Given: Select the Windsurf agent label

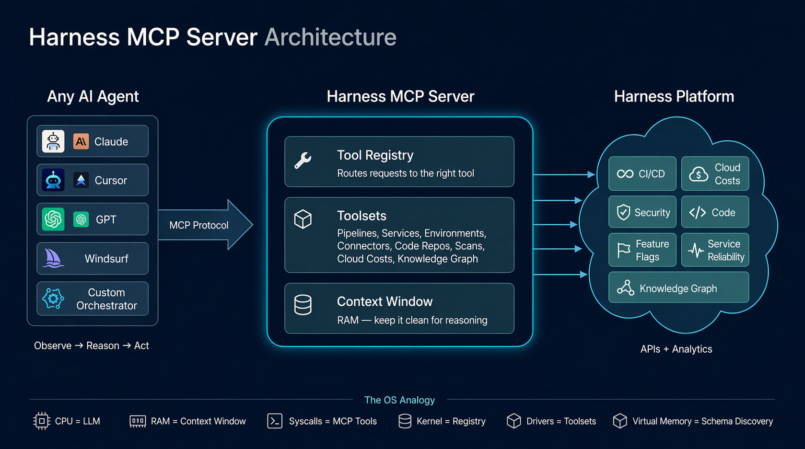Looking at the screenshot, I should (106, 259).
